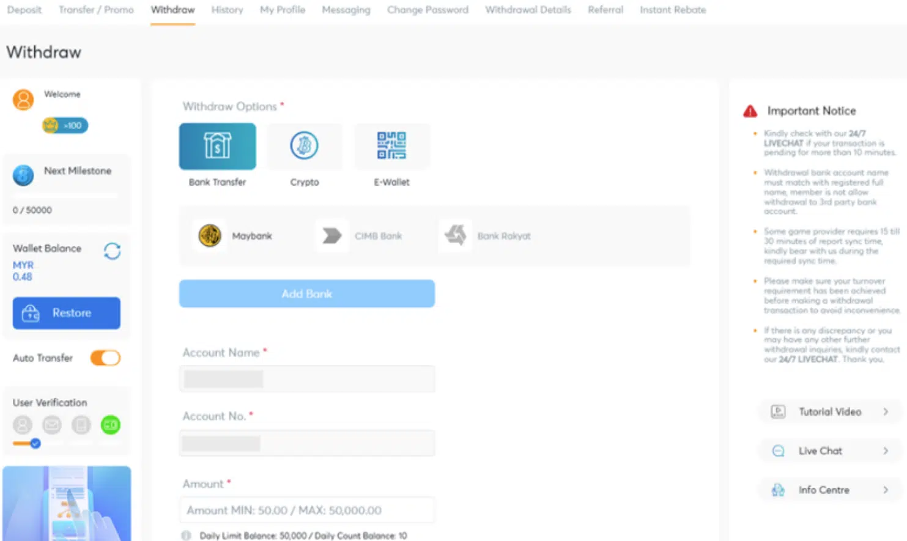Click the orange user avatar icon
The height and width of the screenshot is (541, 907).
[x=23, y=99]
